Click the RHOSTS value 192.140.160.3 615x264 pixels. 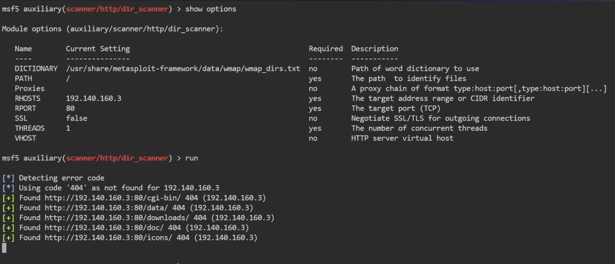click(x=93, y=98)
